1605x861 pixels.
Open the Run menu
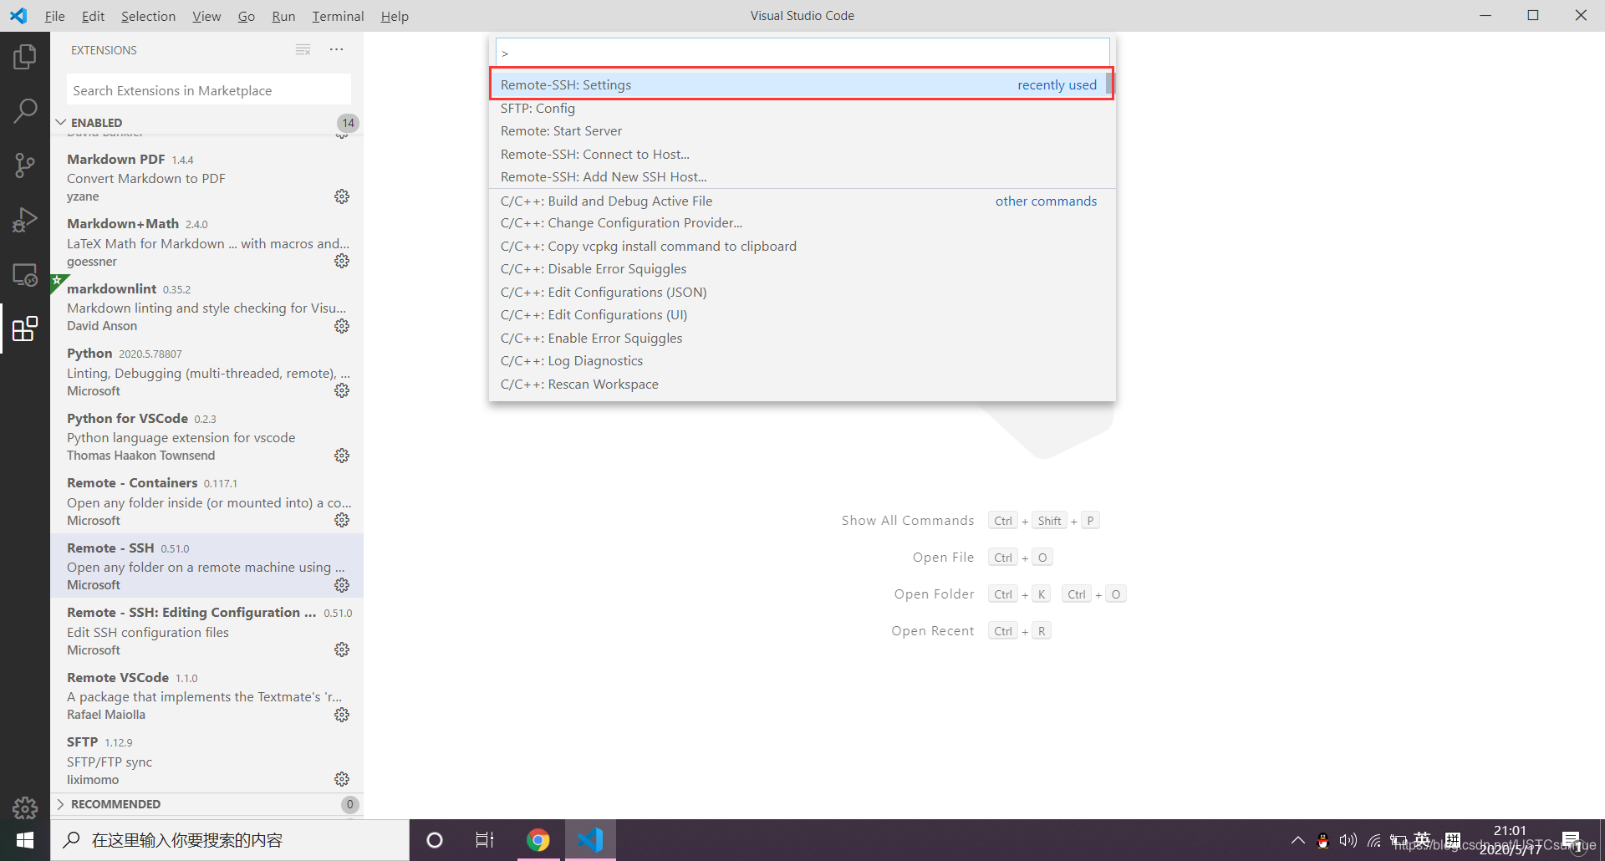283,16
